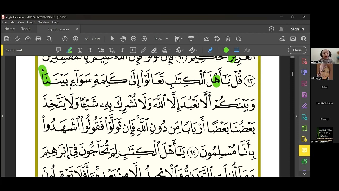339x191 pixels.
Task: Activate the Hand pan tool
Action: (123, 39)
